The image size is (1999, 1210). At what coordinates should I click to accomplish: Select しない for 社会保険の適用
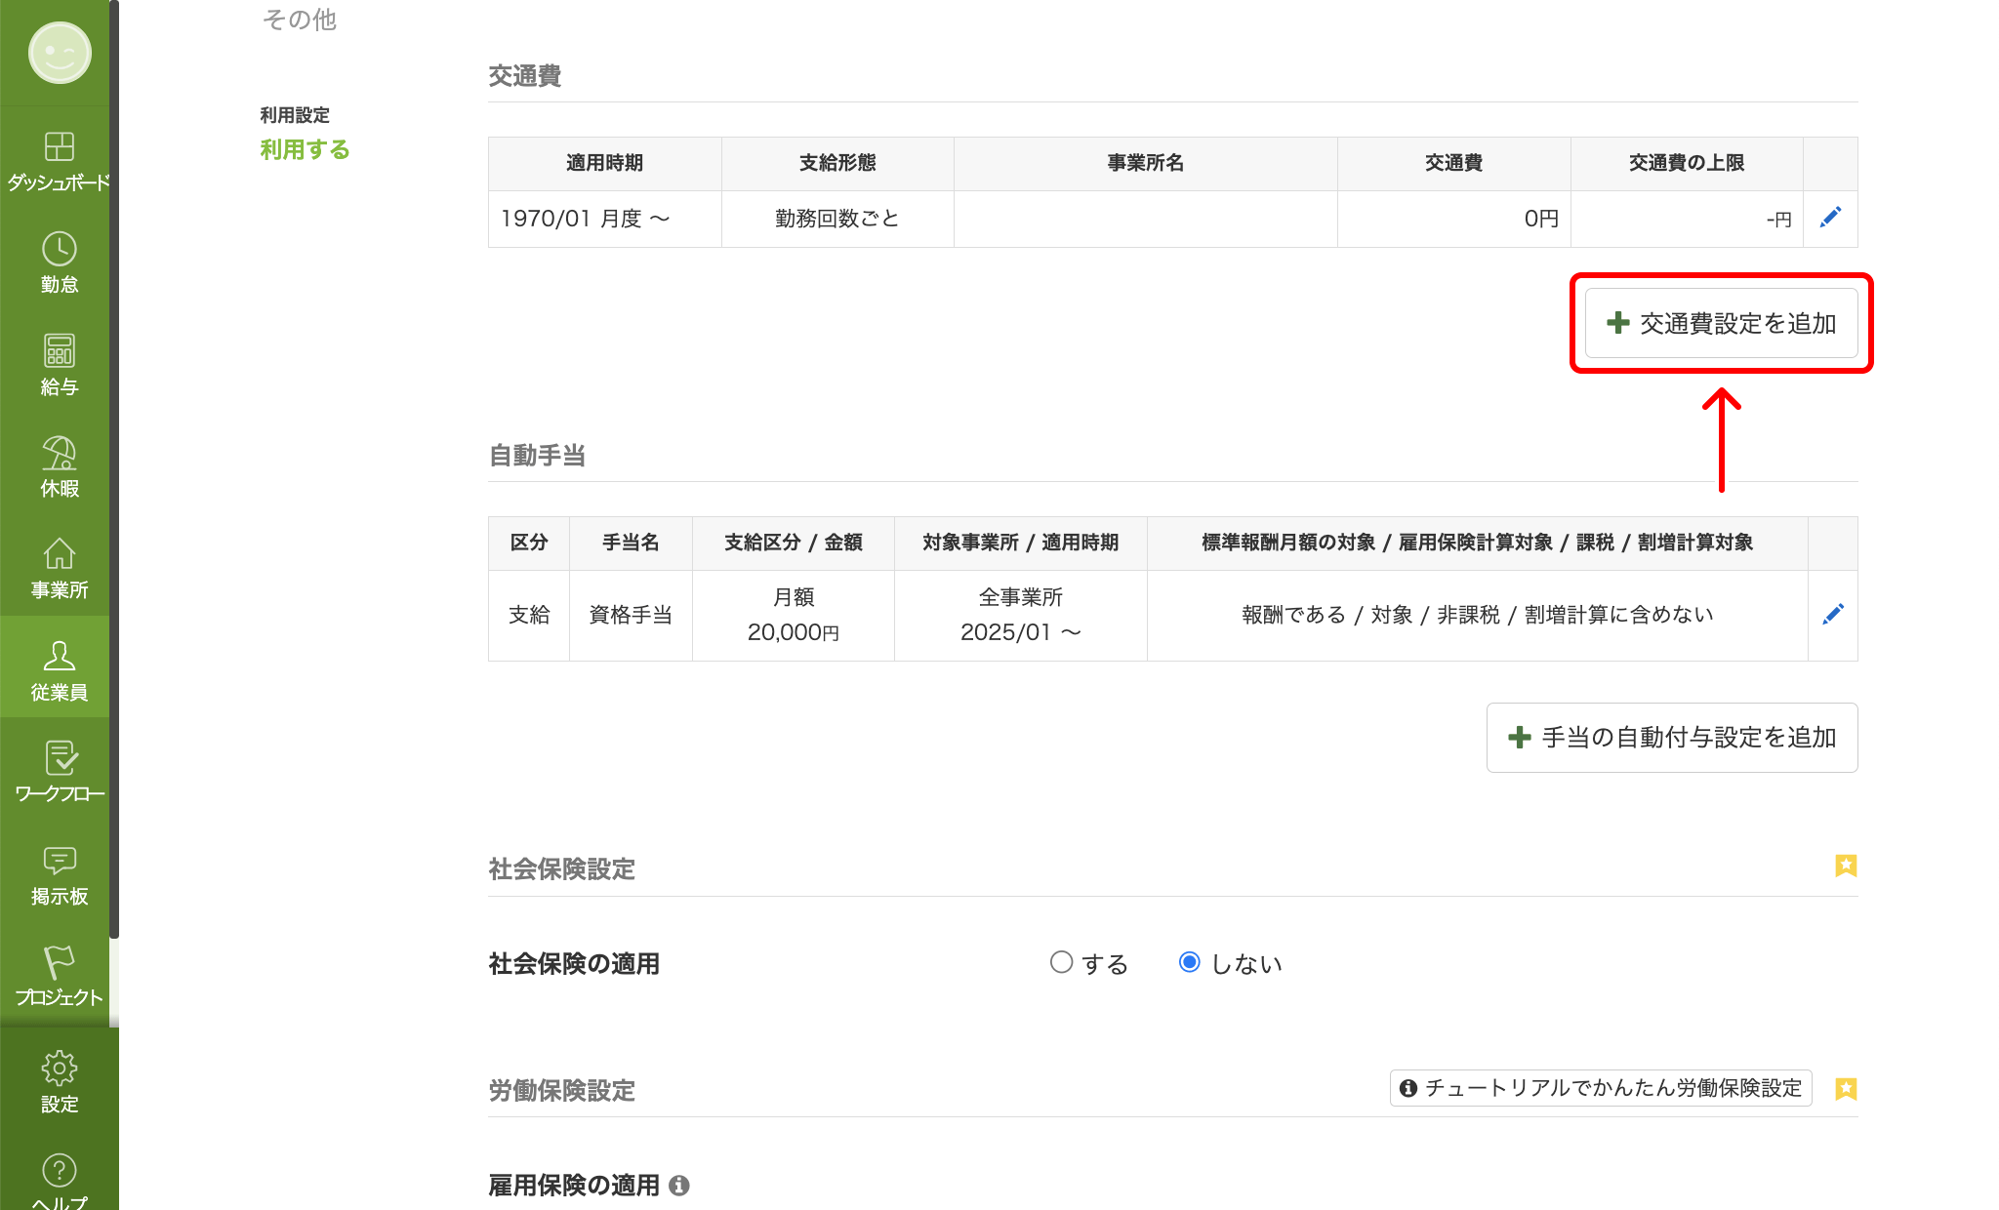tap(1189, 962)
